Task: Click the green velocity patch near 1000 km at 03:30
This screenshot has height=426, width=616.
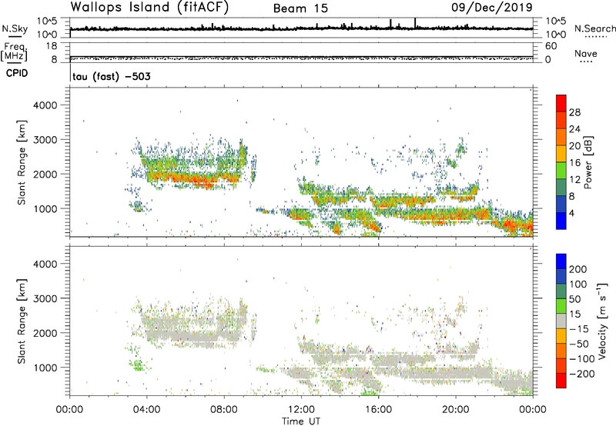Action: pyautogui.click(x=137, y=365)
